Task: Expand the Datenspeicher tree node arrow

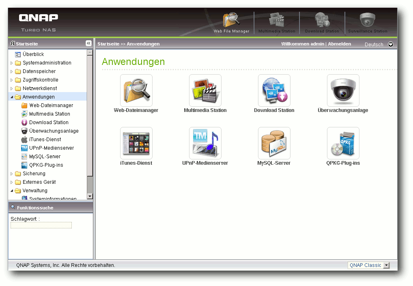Action: coord(12,71)
